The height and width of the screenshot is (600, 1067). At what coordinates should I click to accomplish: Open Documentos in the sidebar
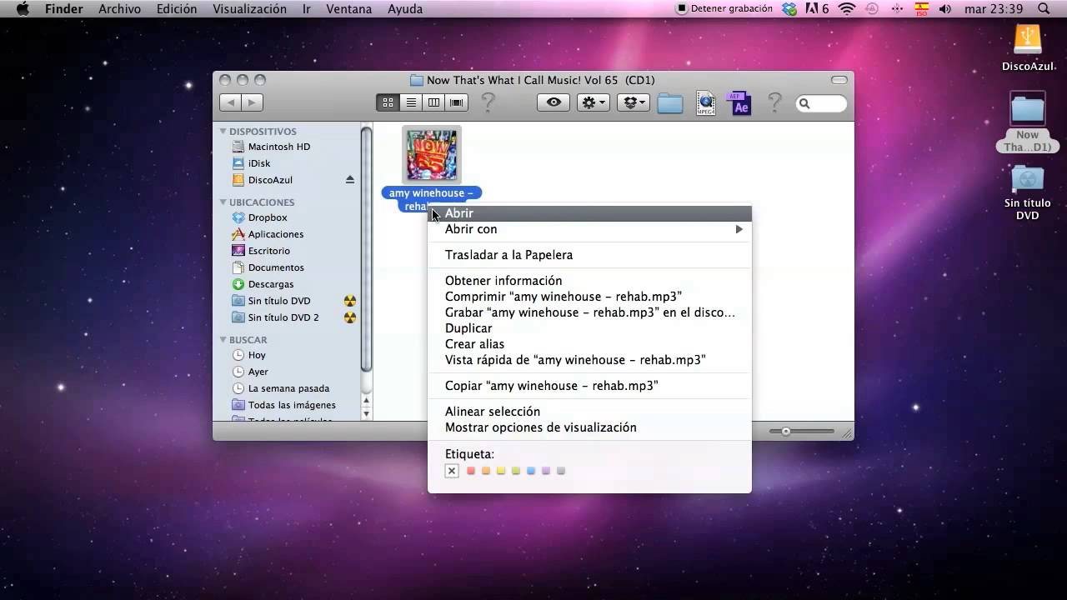[x=275, y=267]
